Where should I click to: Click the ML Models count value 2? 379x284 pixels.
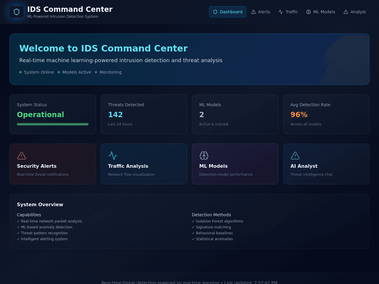[202, 114]
